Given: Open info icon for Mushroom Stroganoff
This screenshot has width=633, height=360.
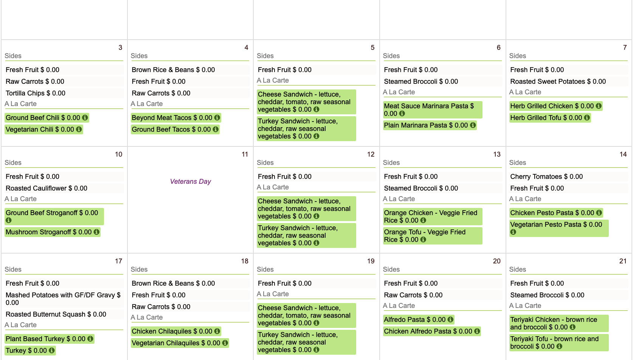Looking at the screenshot, I should coord(96,232).
